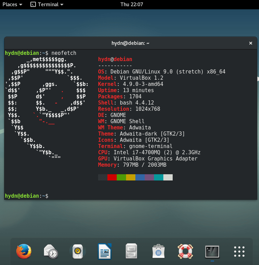Viewport: 259px width, 265px height.
Task: Click the cyan color block in neofetch palette
Action: [x=159, y=177]
